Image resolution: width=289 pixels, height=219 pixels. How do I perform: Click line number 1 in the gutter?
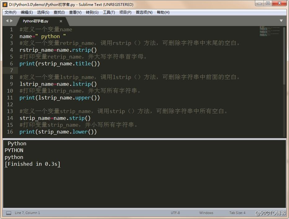(x=11, y=29)
